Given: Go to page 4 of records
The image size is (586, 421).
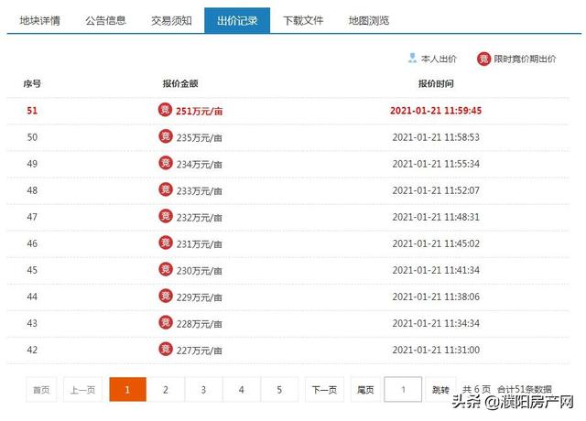Looking at the screenshot, I should click(x=242, y=390).
